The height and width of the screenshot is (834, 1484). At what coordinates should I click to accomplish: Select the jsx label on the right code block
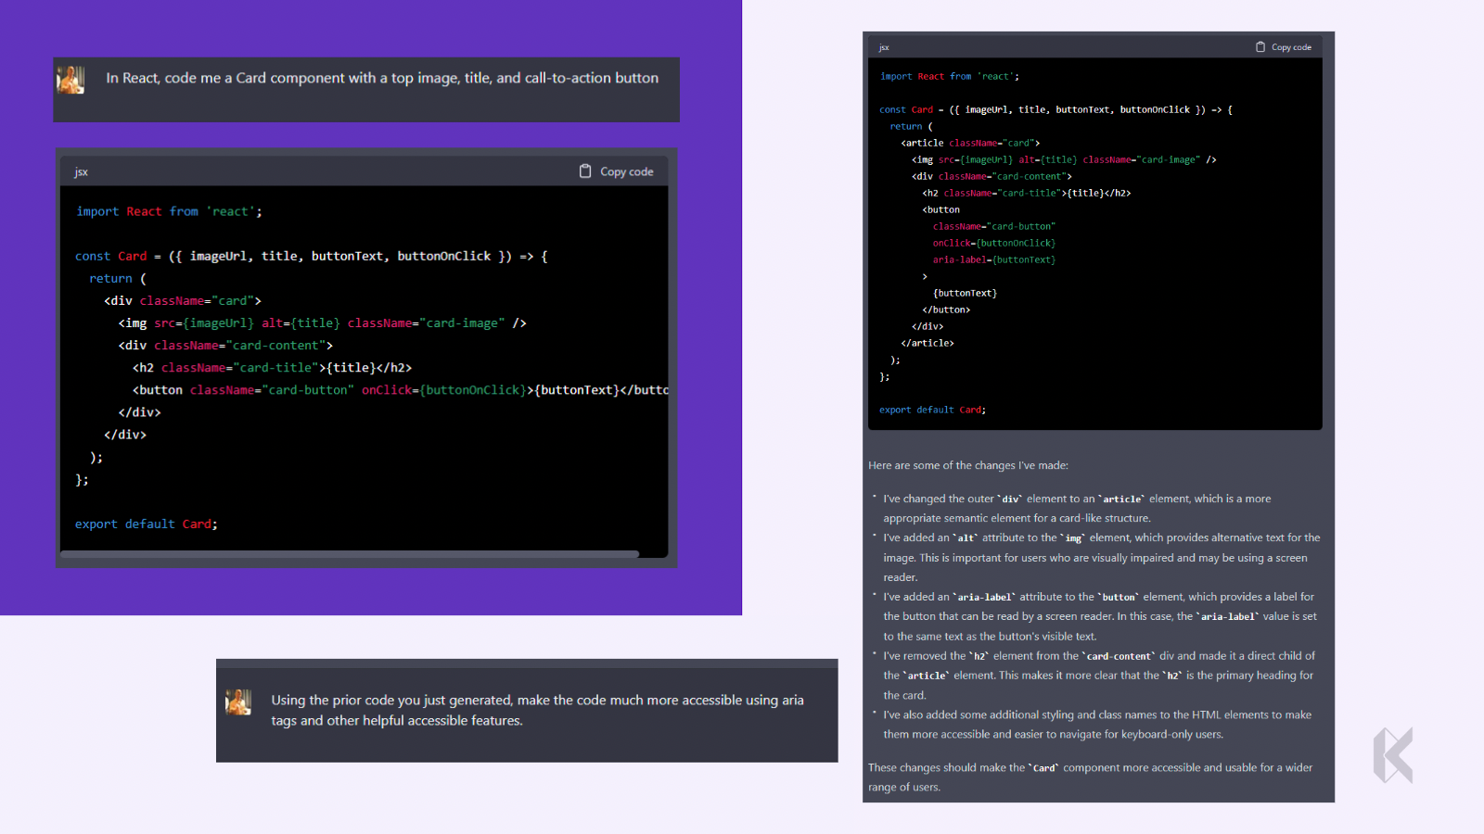pyautogui.click(x=884, y=46)
